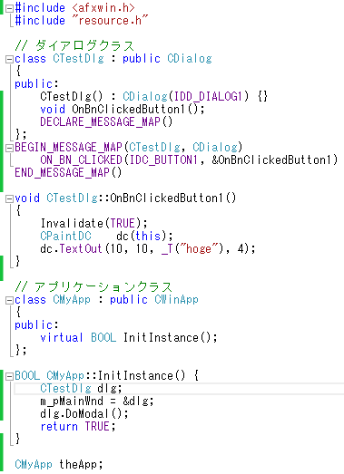Click the "resource.h" include string

110,21
